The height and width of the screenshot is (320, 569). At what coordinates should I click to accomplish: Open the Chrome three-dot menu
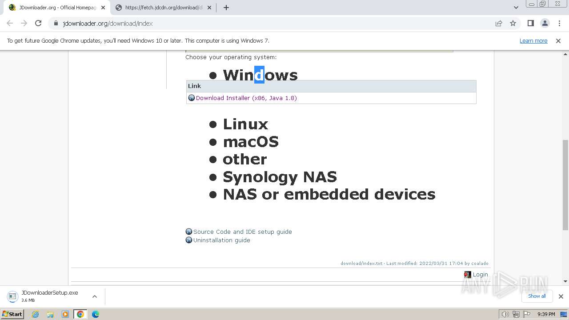pyautogui.click(x=559, y=24)
